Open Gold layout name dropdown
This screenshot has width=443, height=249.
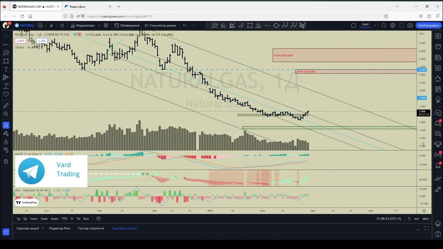tap(365, 25)
